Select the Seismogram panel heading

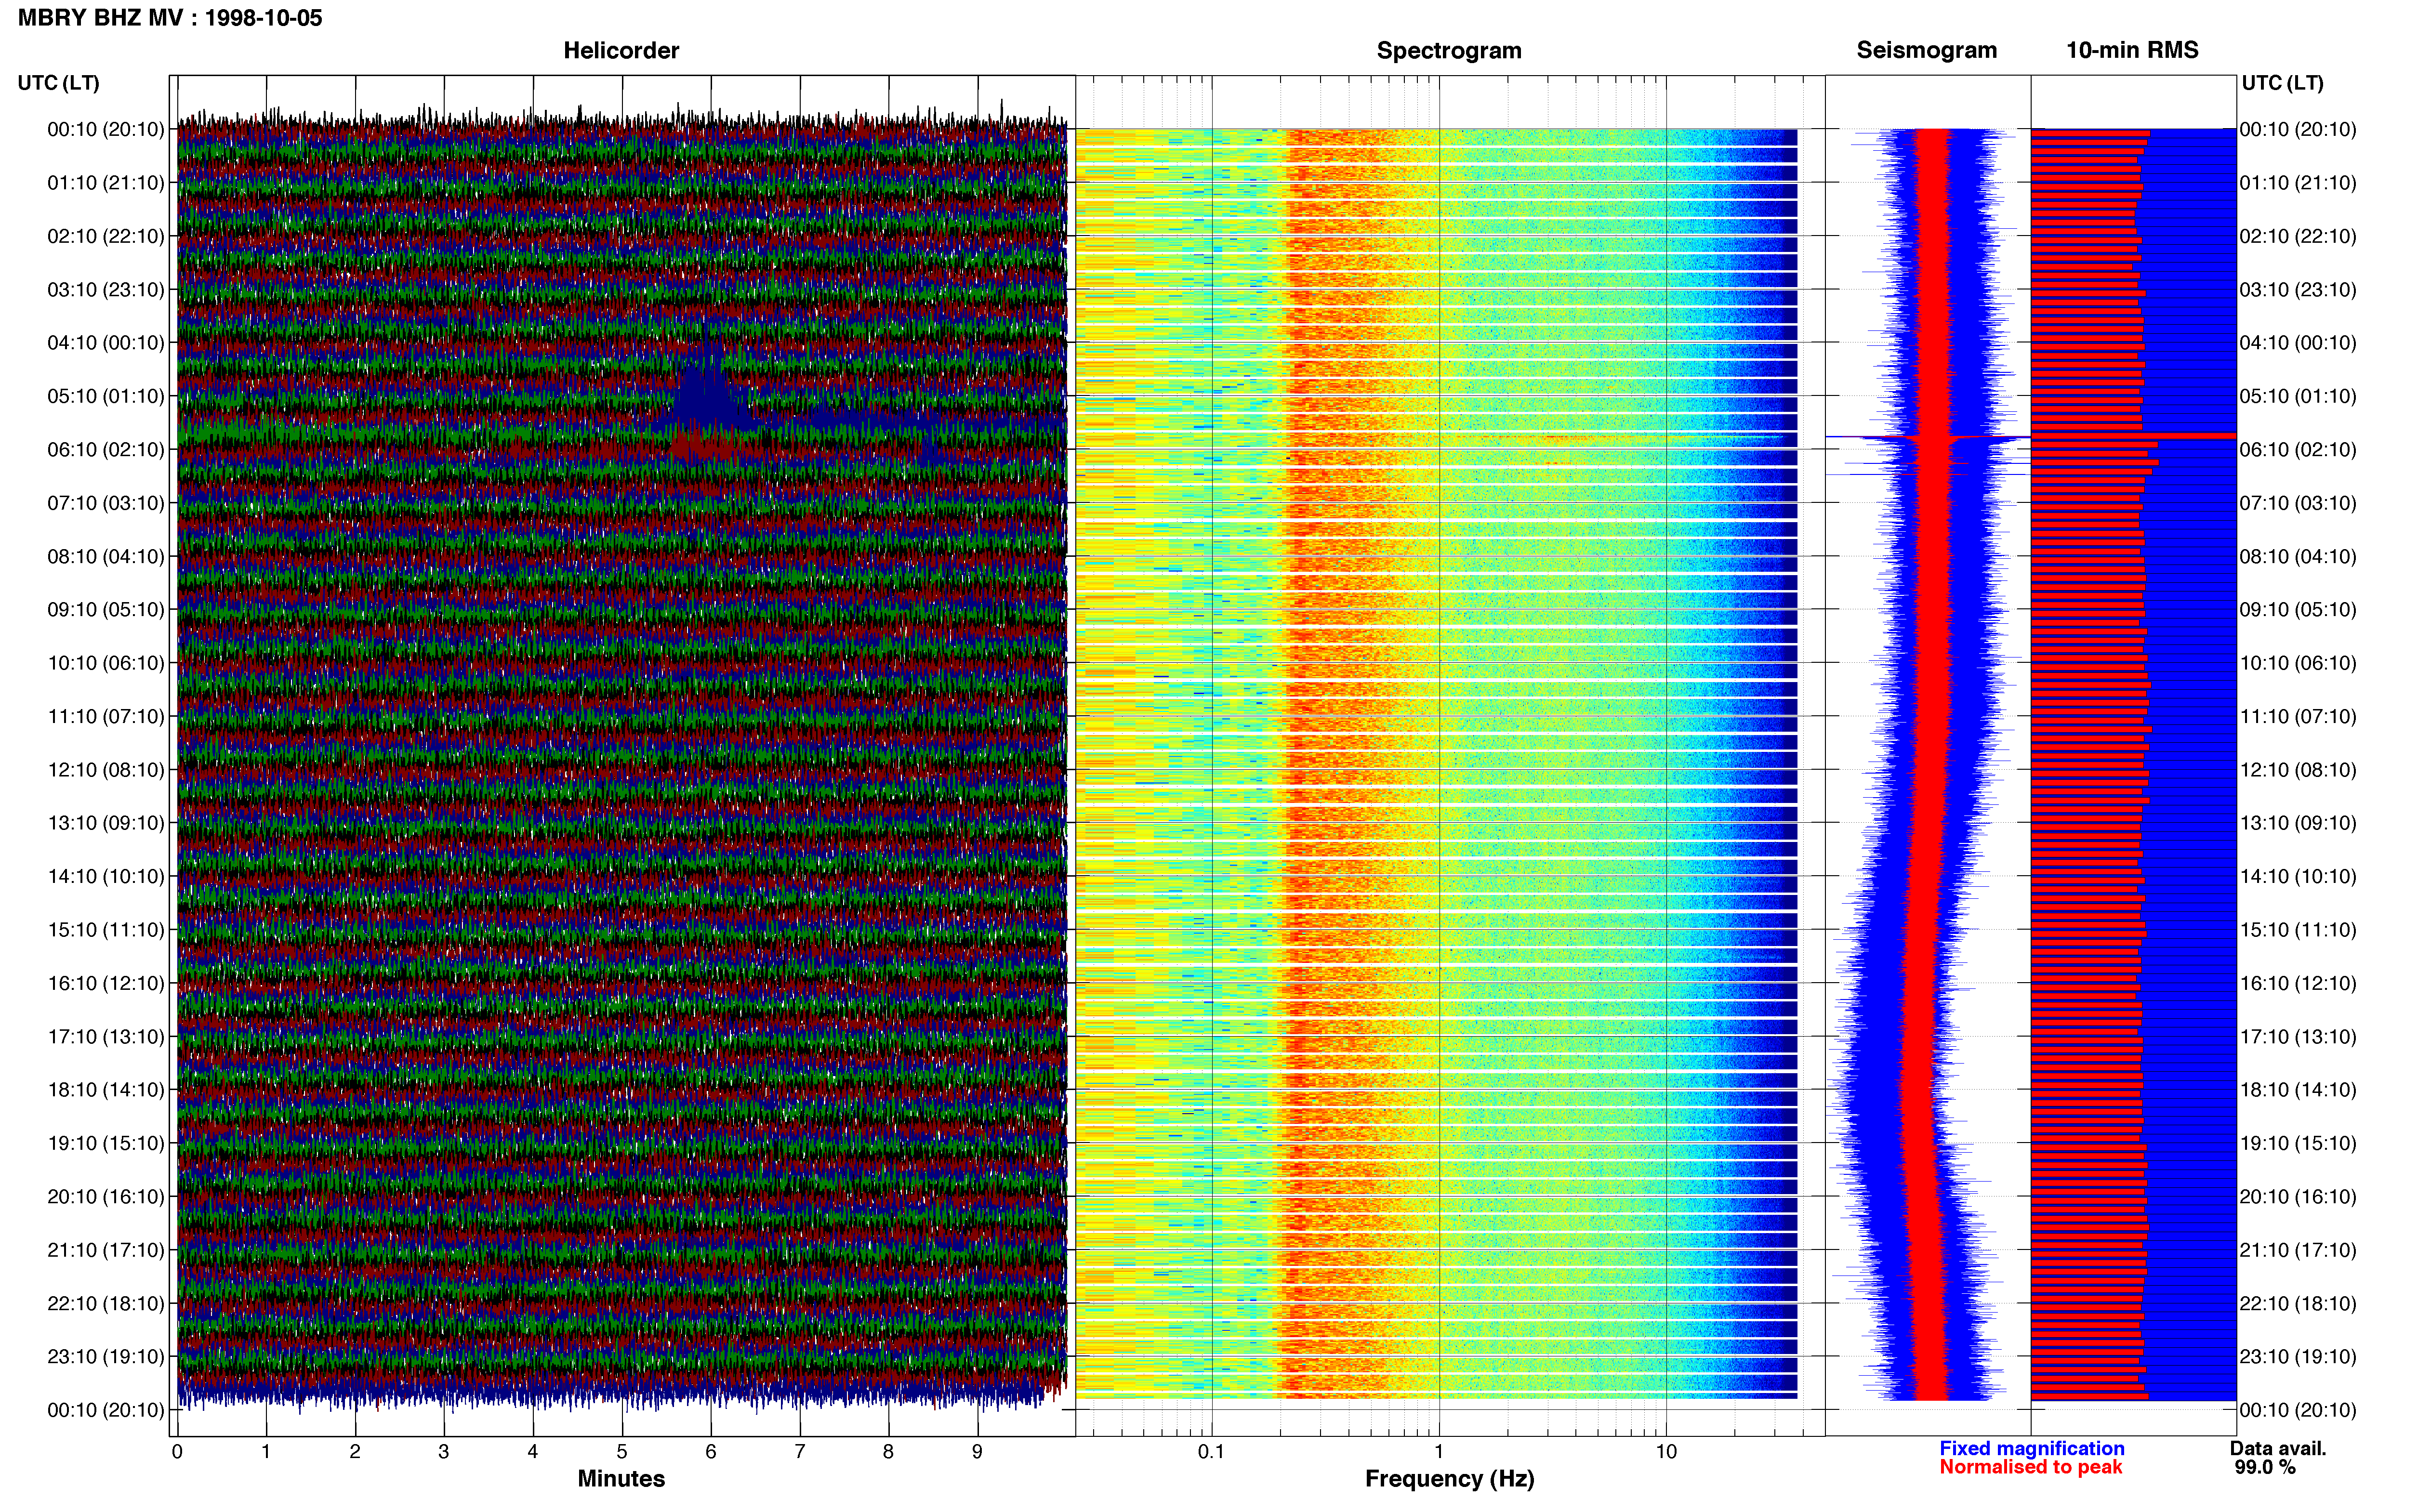pyautogui.click(x=1926, y=50)
